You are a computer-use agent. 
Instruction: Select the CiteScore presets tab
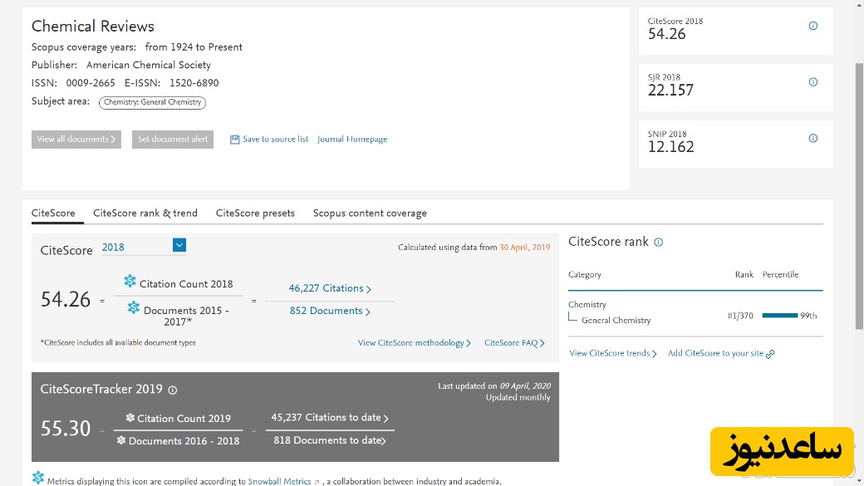coord(255,214)
